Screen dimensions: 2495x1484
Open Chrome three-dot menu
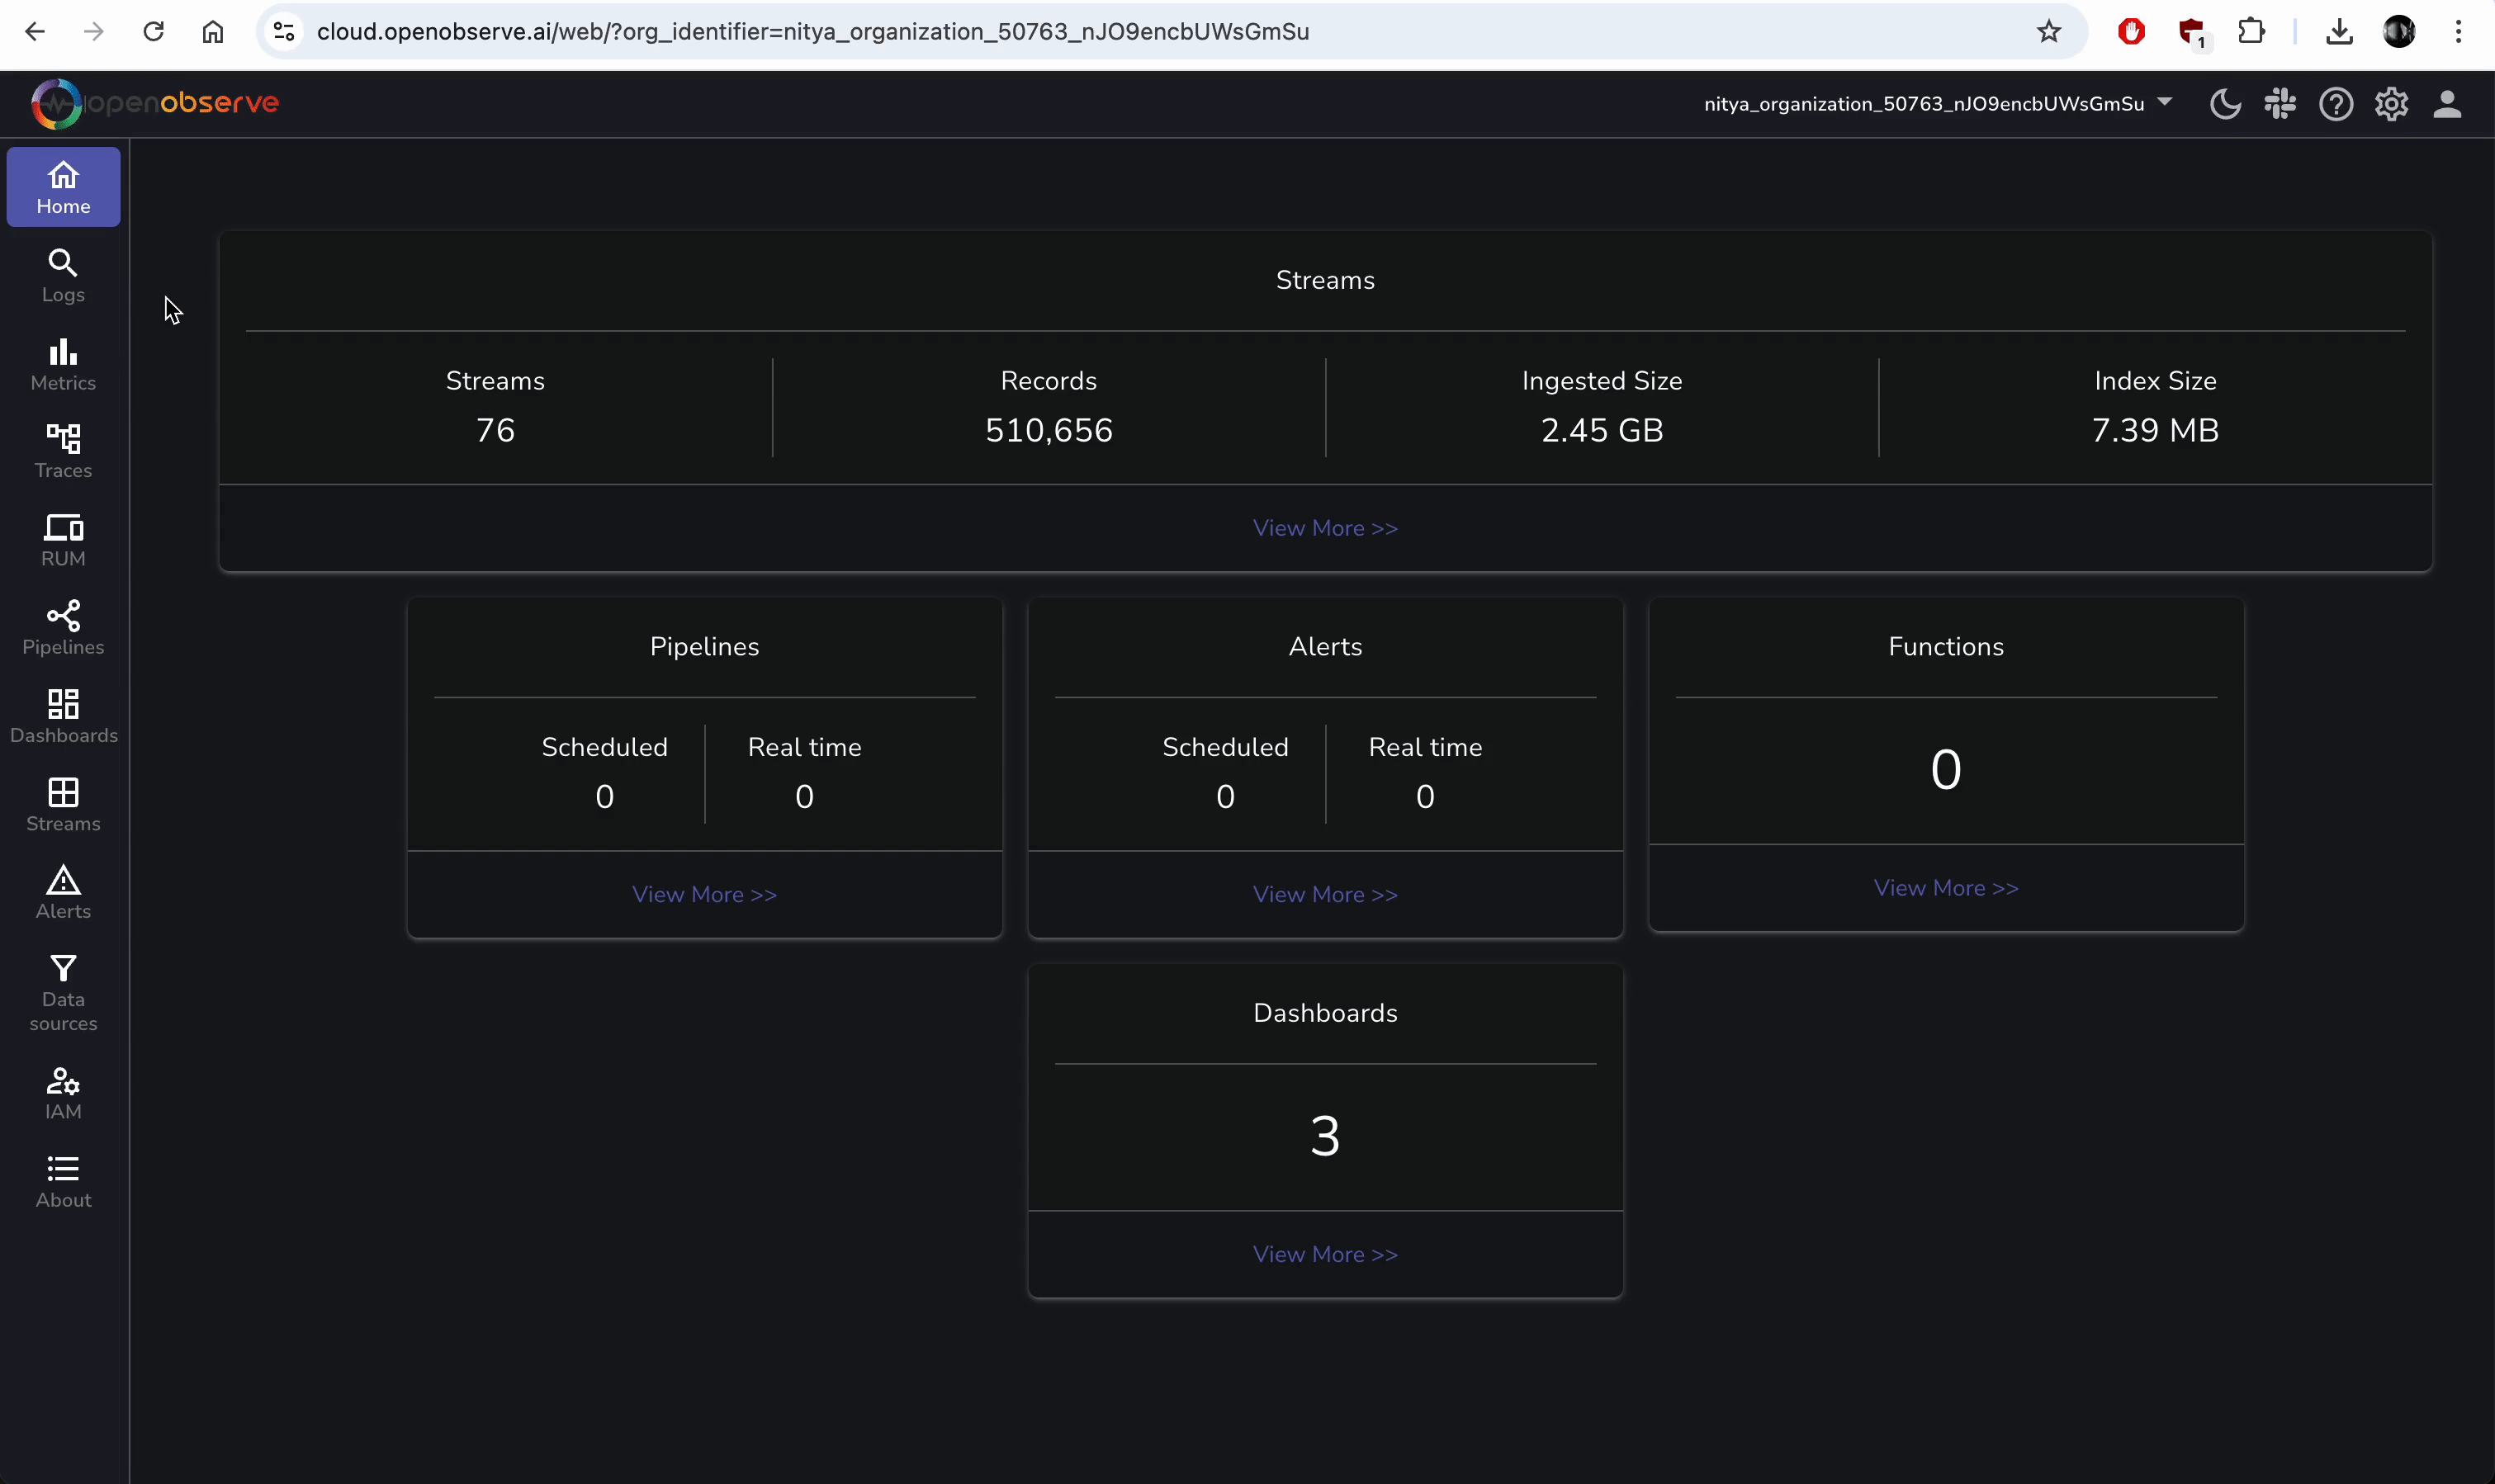2458,32
